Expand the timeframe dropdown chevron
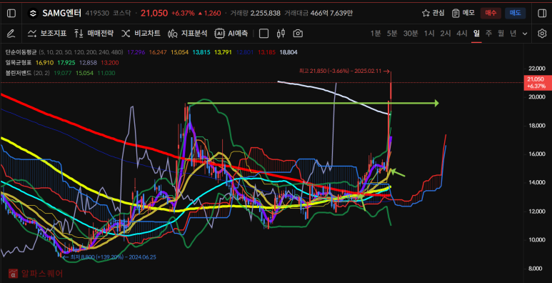 pyautogui.click(x=525, y=34)
